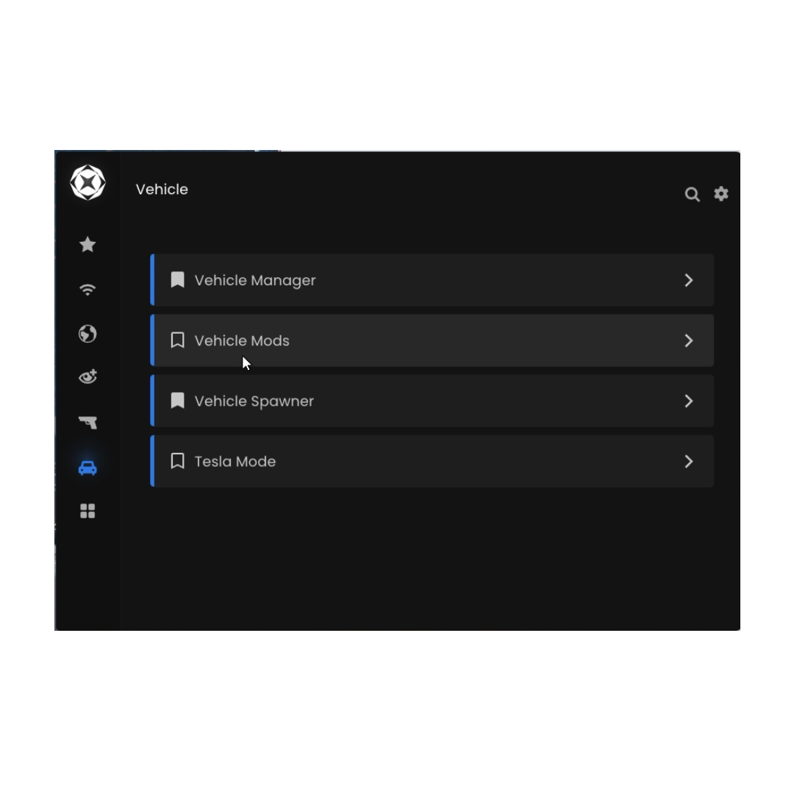Click the search magnifier icon
This screenshot has height=794, width=794.
(693, 194)
